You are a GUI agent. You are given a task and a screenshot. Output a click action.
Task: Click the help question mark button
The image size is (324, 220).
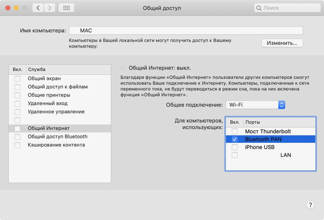310,205
